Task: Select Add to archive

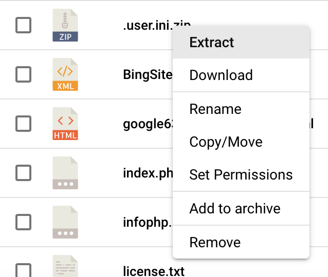Action: (235, 208)
